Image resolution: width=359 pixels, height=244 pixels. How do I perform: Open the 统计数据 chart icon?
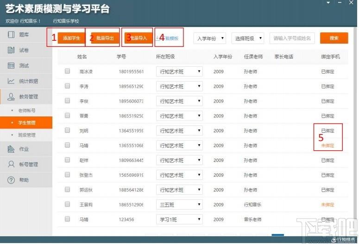tap(11, 81)
